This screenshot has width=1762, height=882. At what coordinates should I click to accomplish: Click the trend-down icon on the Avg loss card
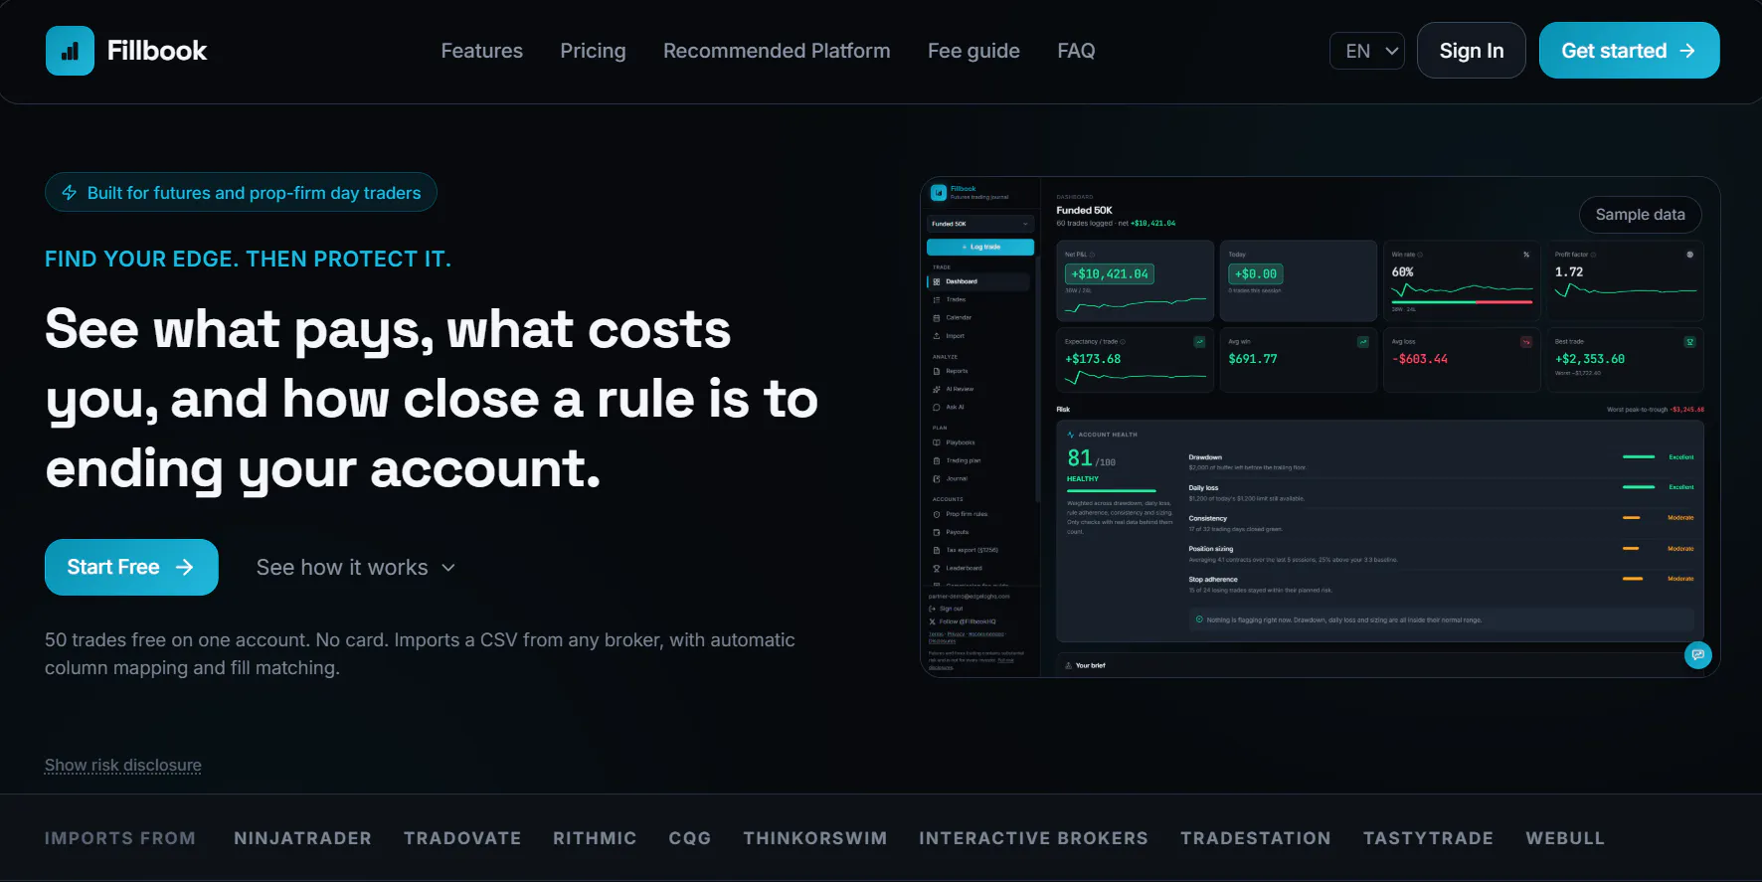(x=1526, y=342)
